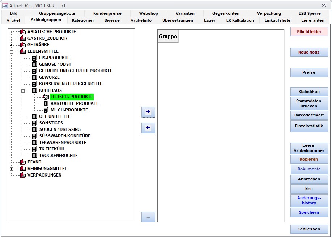
Task: Click the red book icon beside VERPACKUNGEN
Action: (23, 175)
